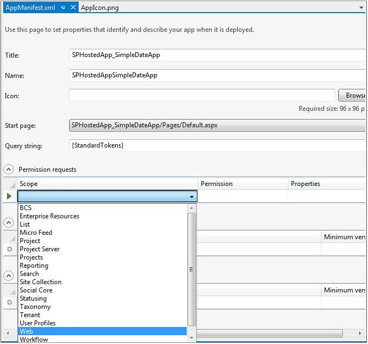Close the AppManifest.xml tab
The height and width of the screenshot is (344, 368).
73,7
